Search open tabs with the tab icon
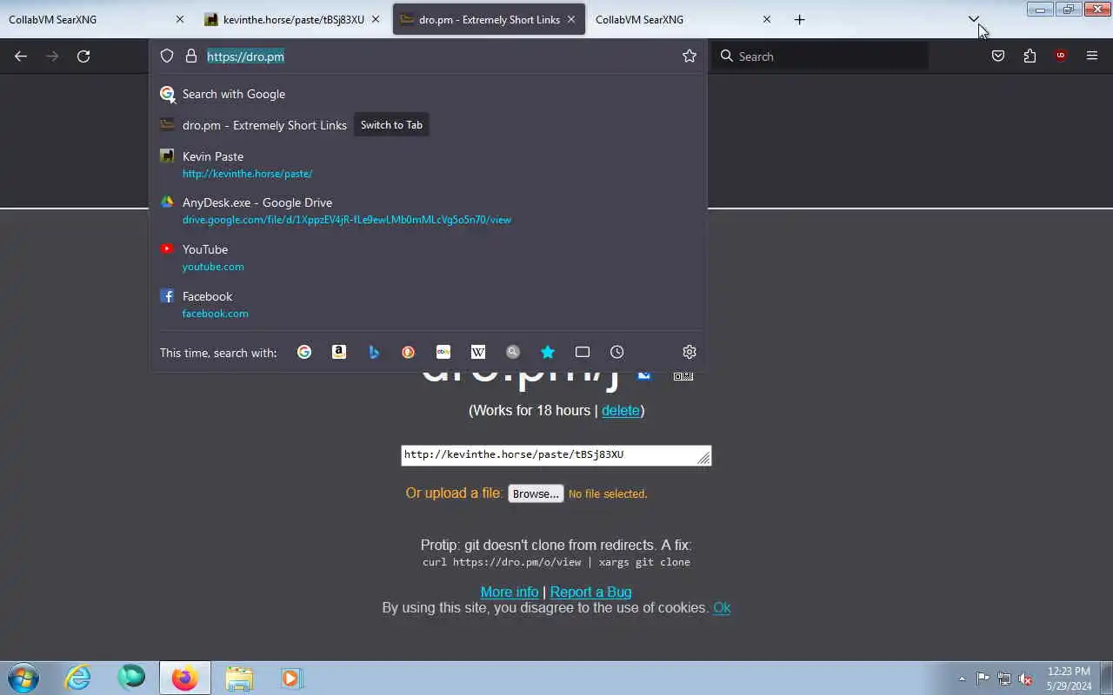1113x695 pixels. [583, 352]
